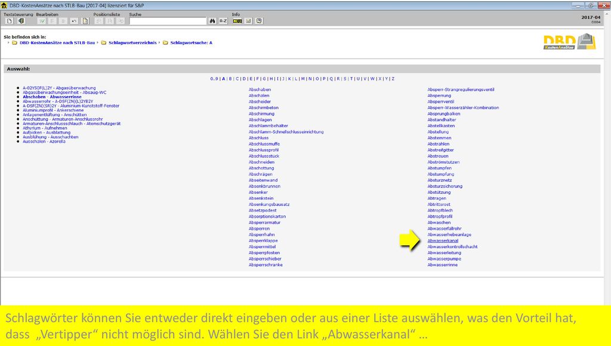The image size is (611, 346).
Task: Click the new document icon under Textsteuerung
Action: click(x=10, y=21)
